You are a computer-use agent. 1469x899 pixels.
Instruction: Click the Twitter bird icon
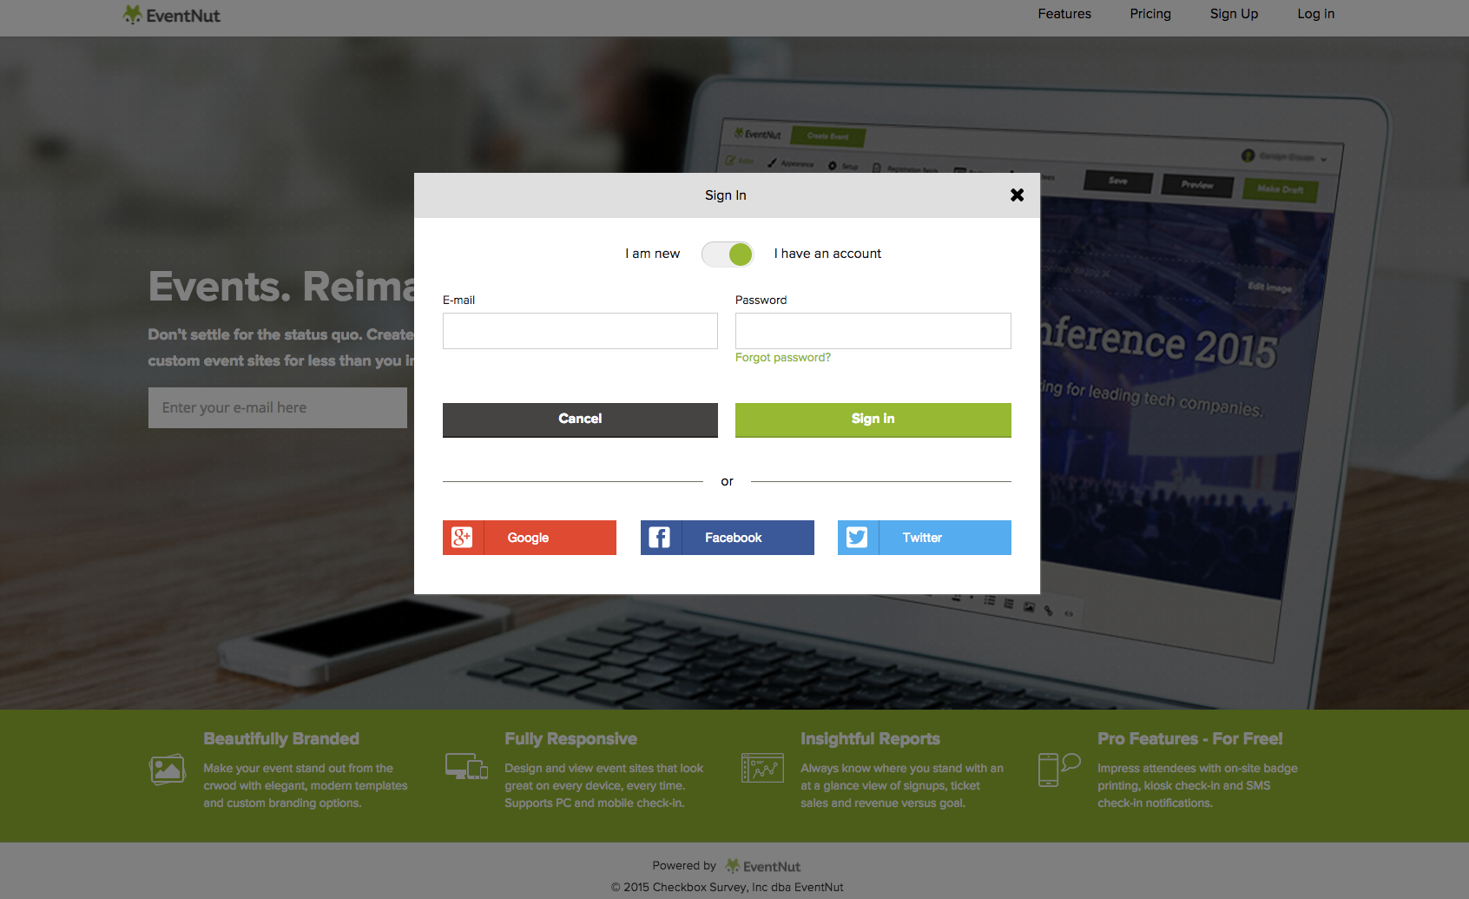tap(858, 538)
